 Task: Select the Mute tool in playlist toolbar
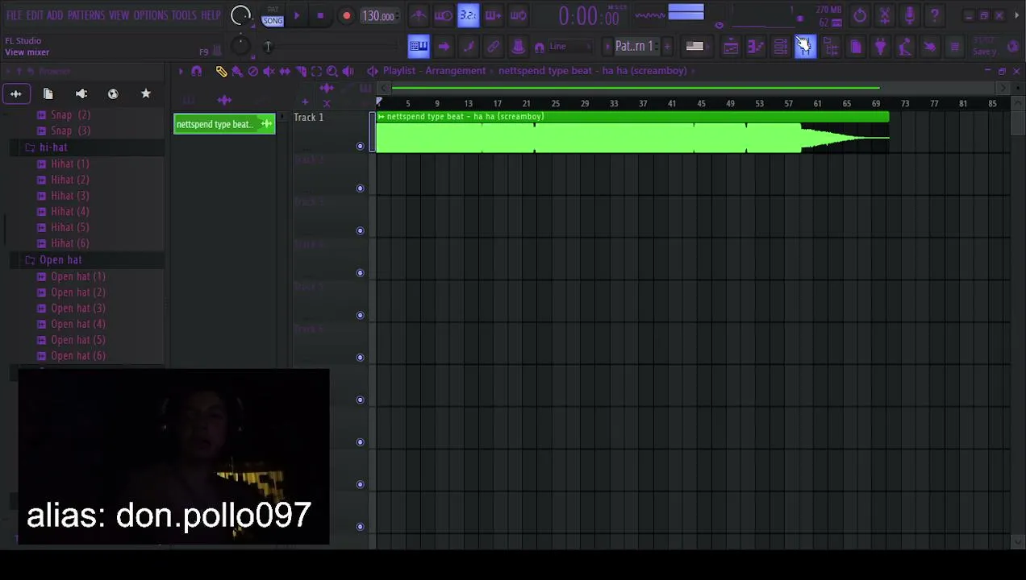pyautogui.click(x=269, y=71)
